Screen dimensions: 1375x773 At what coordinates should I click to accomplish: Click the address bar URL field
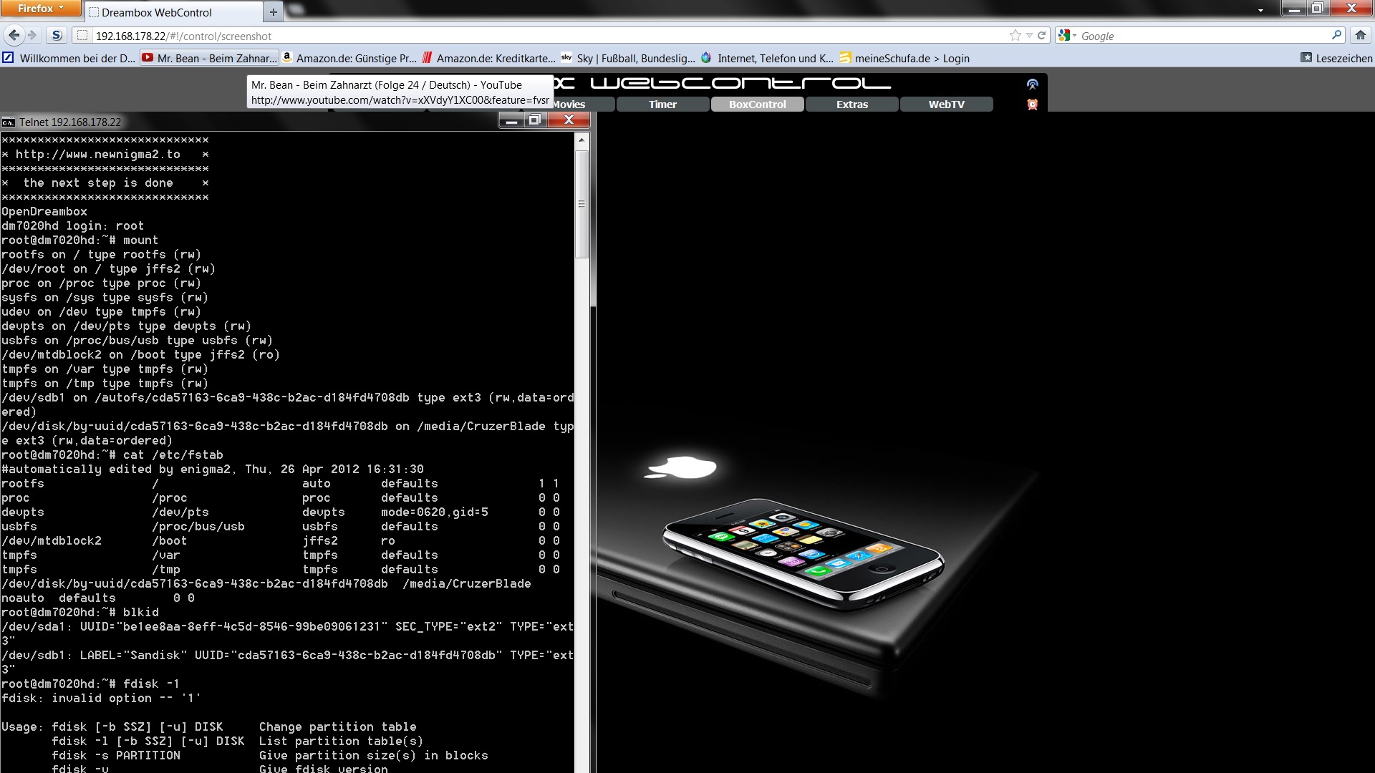501,36
